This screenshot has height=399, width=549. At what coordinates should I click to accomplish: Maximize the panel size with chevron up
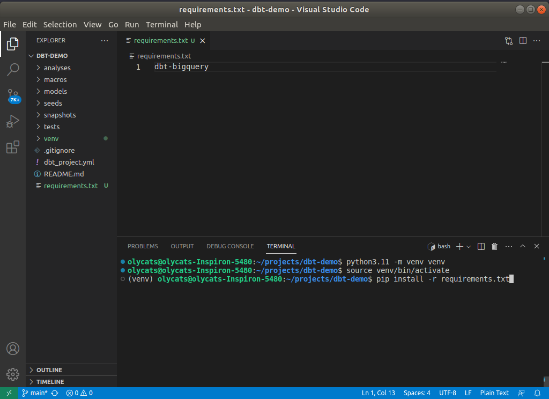point(522,246)
